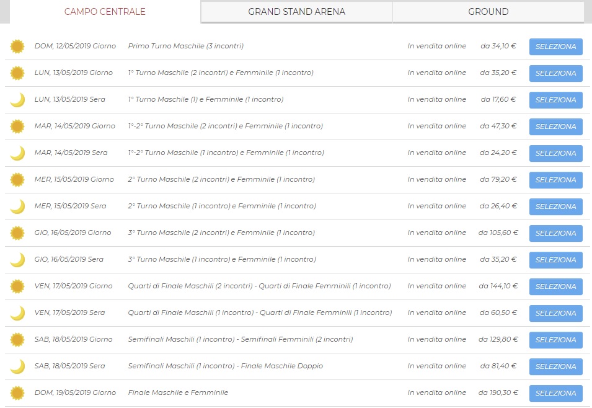
Task: Click the sun icon for MAR 14/05/2019 Giorno
Action: (x=17, y=126)
